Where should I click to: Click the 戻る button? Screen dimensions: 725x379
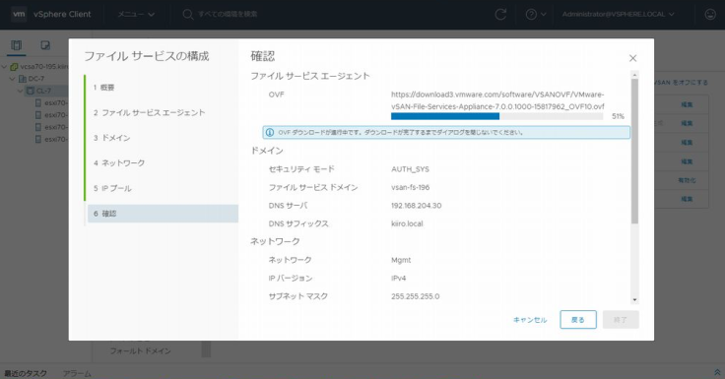click(x=578, y=320)
